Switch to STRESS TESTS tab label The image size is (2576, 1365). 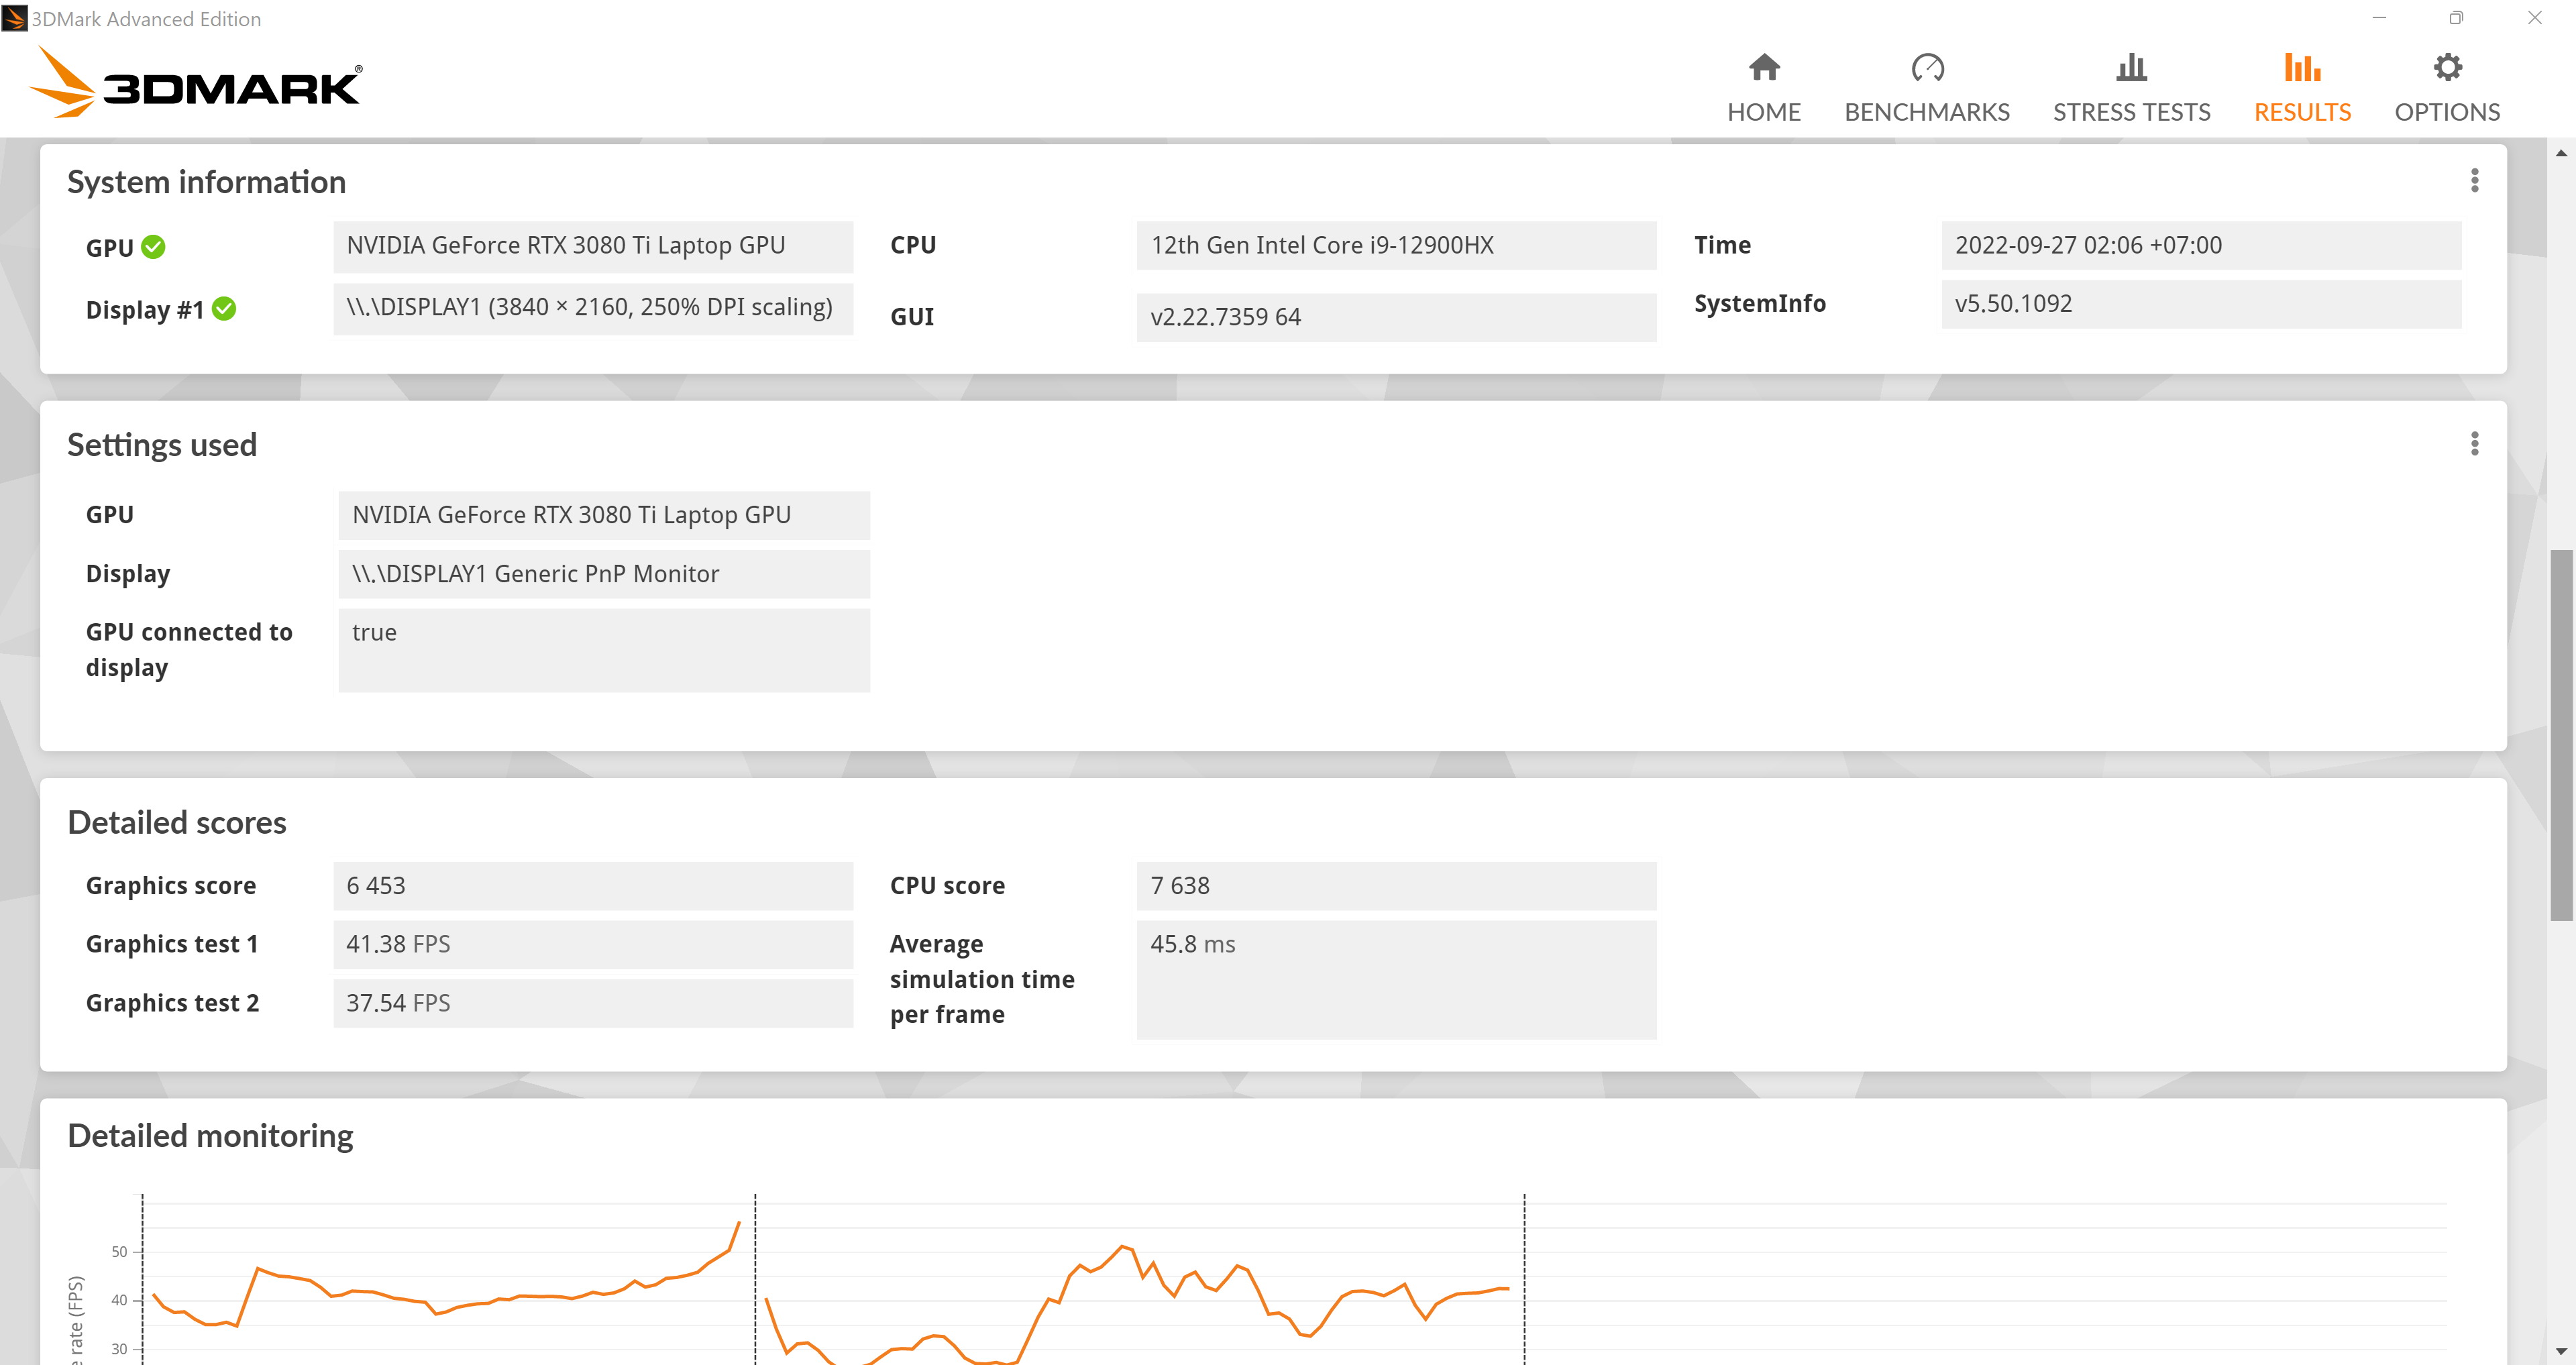point(2131,112)
